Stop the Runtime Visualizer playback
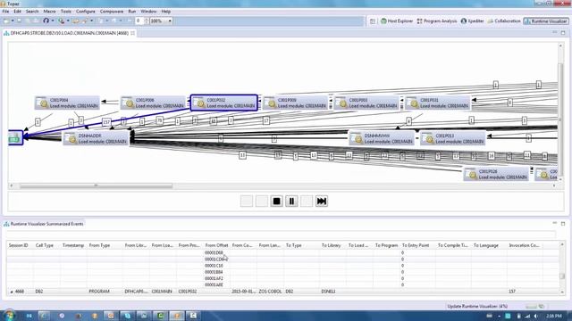Screen dimensions: 572x321 [x=276, y=201]
